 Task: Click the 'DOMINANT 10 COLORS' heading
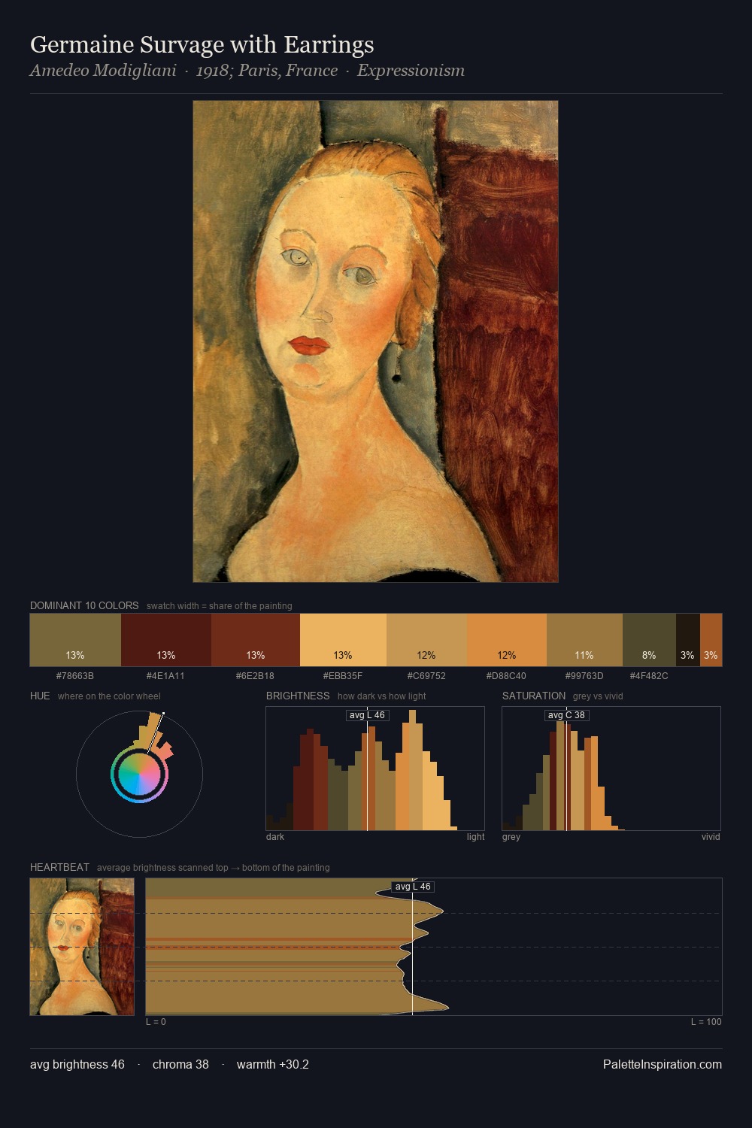[x=84, y=605]
